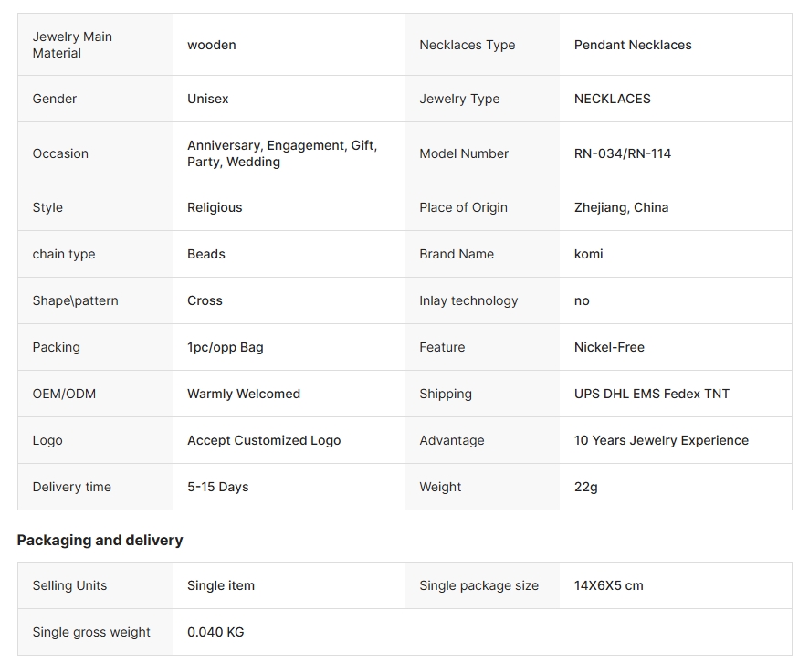Click the 'Warmly Welcomed' OEM/ODM value
809x663 pixels.
coord(244,394)
